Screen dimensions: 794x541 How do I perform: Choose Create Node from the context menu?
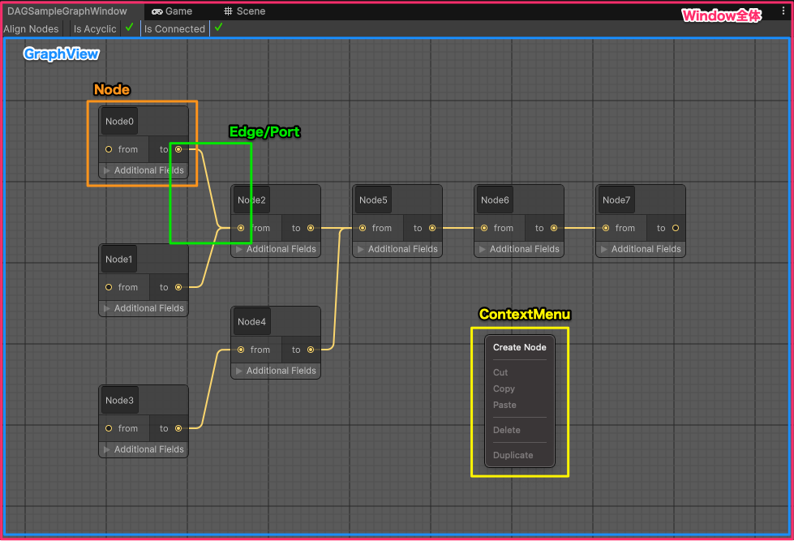pos(519,347)
